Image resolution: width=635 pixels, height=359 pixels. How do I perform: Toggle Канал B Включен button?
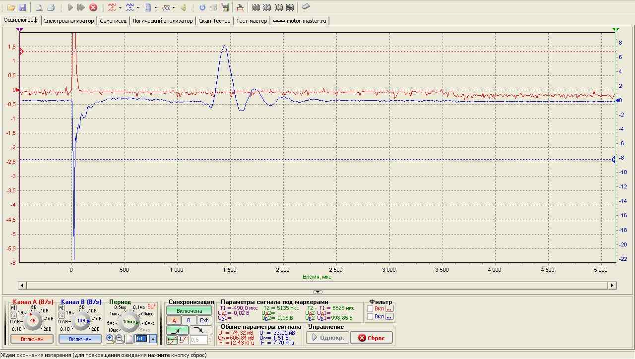tap(80, 339)
